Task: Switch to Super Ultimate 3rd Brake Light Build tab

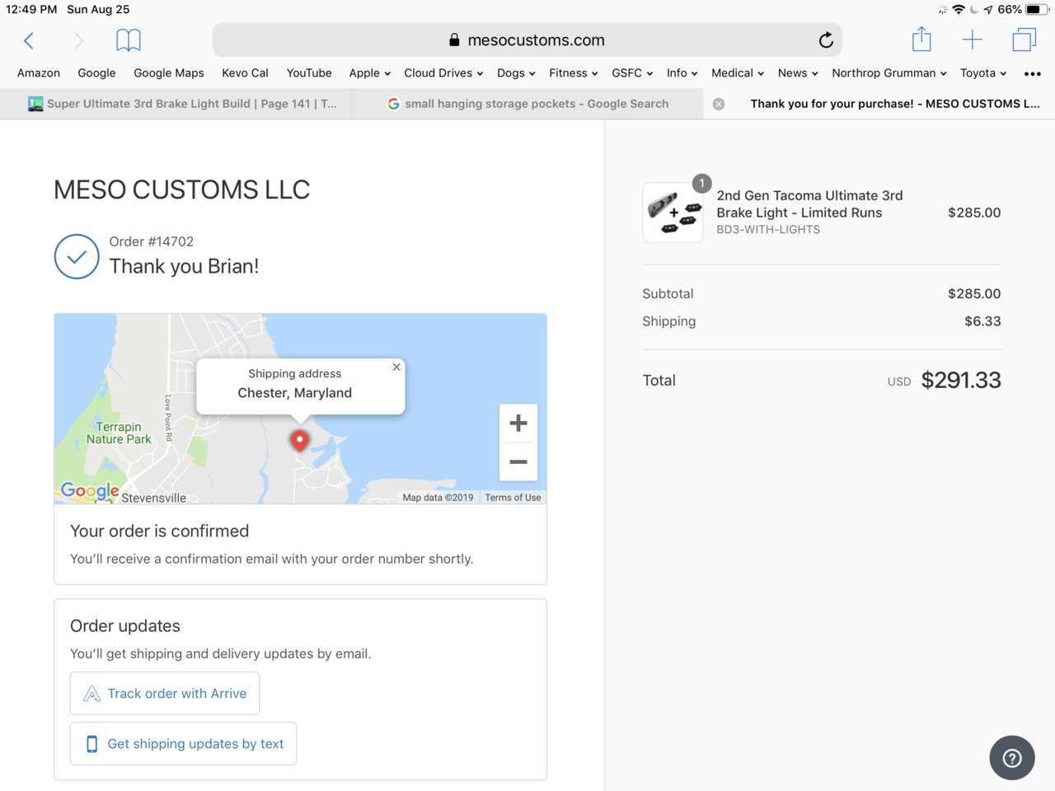Action: coord(176,104)
